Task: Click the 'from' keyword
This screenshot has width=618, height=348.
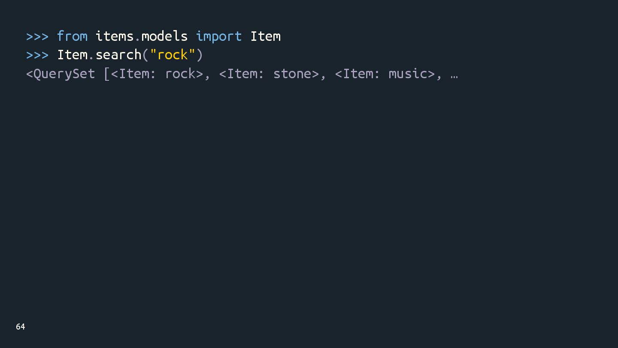Action: [72, 36]
